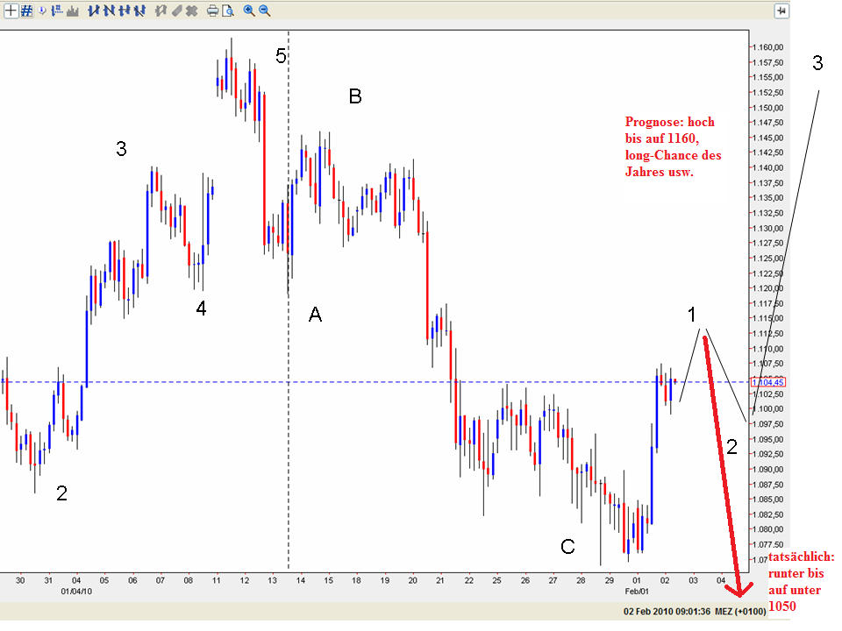Click the pin panel button at top right

click(x=781, y=11)
